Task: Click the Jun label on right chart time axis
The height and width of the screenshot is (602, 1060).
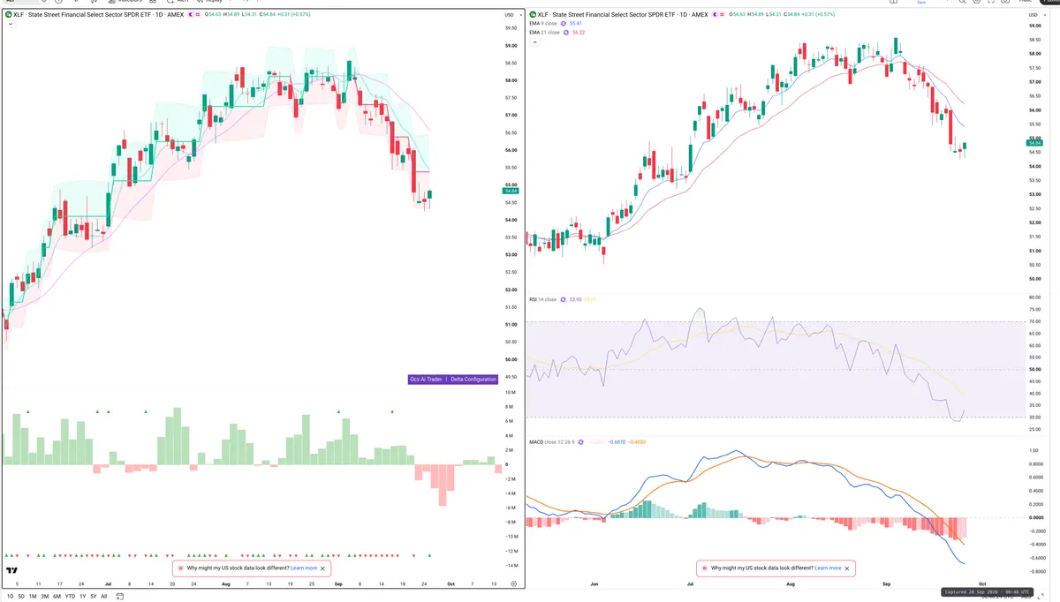Action: click(594, 584)
